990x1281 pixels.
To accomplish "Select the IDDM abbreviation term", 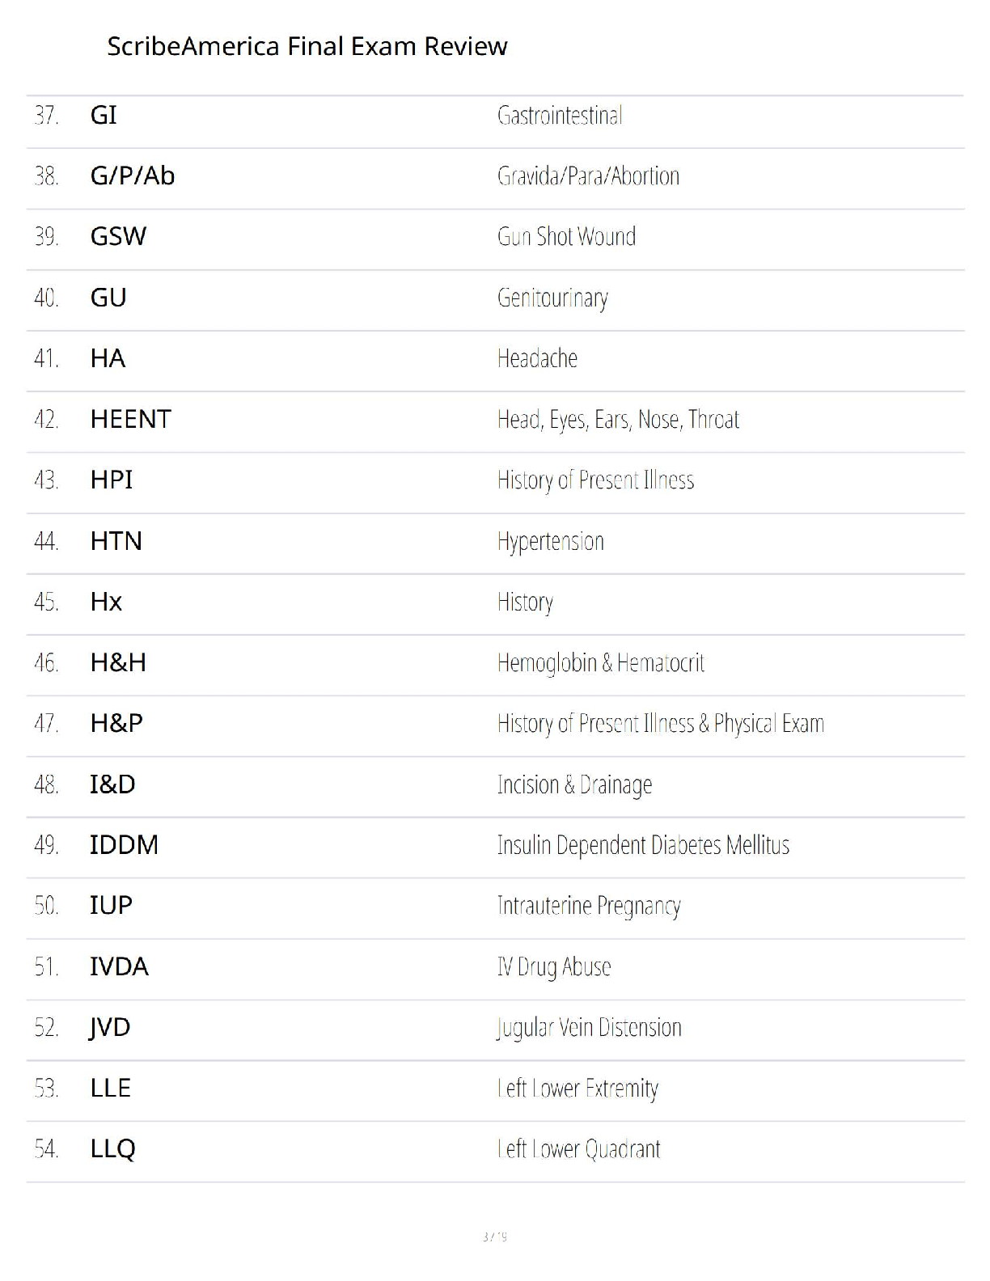I will click(124, 845).
